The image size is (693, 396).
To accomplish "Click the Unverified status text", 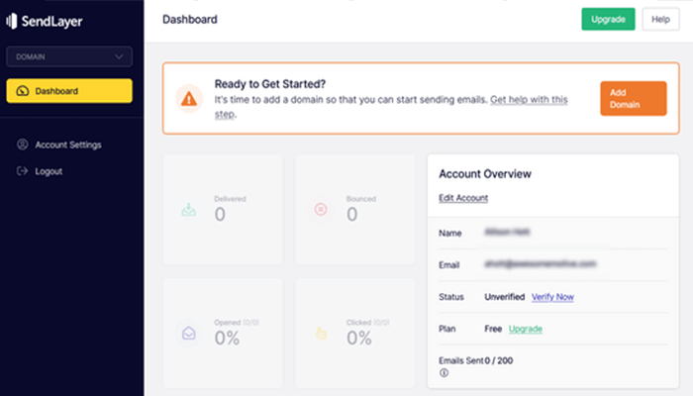I will click(x=504, y=297).
